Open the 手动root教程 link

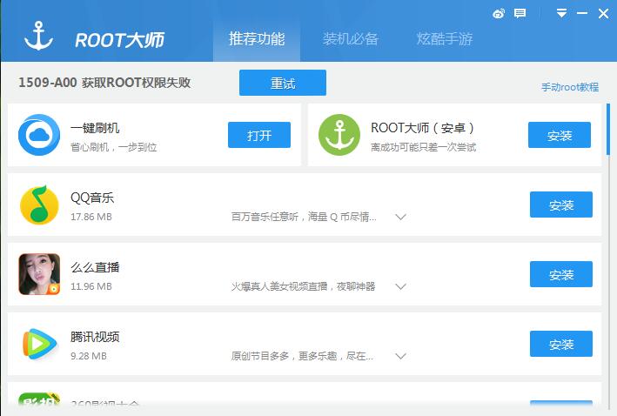click(x=569, y=87)
